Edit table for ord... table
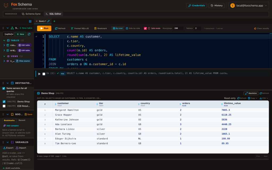Viewport: 272px width, 170px height. tap(24, 50)
